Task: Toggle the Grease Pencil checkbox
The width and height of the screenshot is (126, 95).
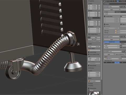Action: tap(90, 34)
